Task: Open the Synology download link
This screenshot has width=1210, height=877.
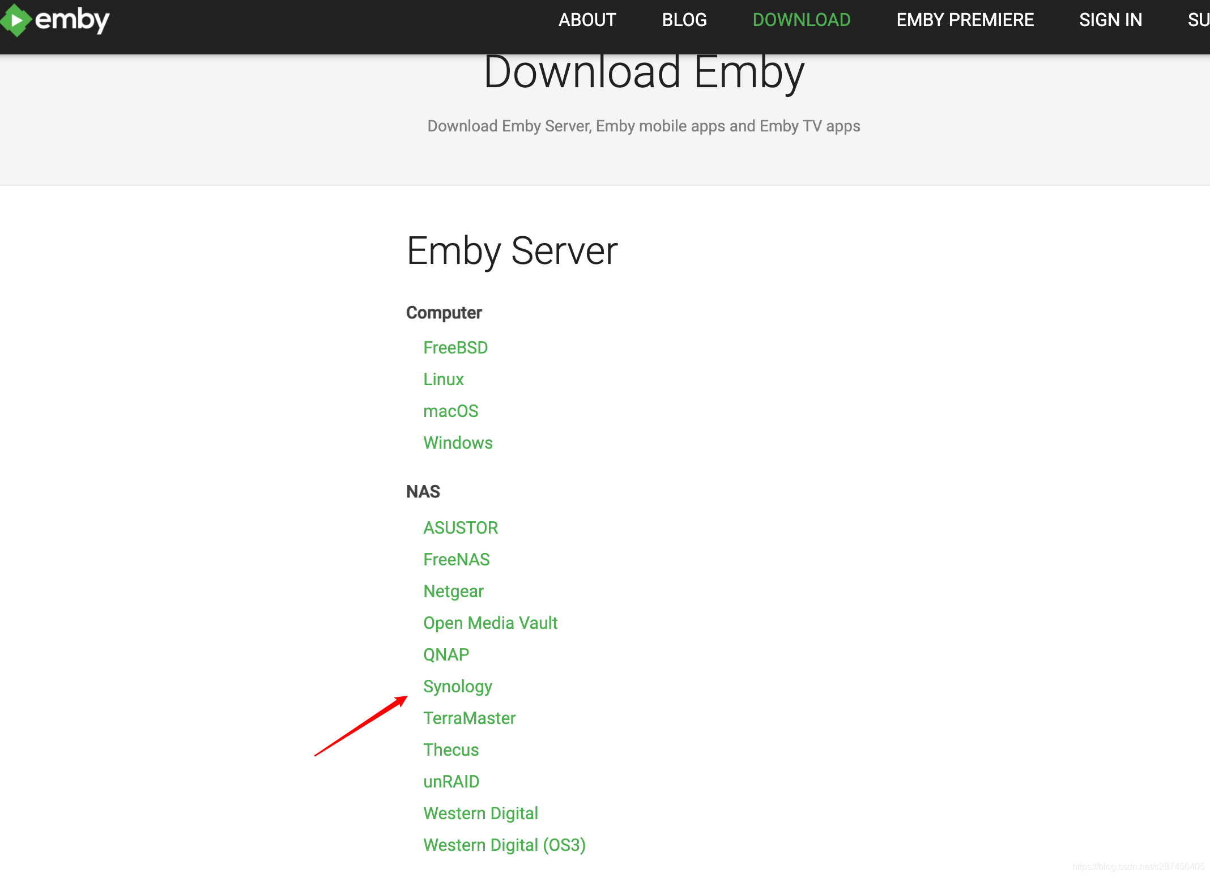Action: pyautogui.click(x=458, y=686)
